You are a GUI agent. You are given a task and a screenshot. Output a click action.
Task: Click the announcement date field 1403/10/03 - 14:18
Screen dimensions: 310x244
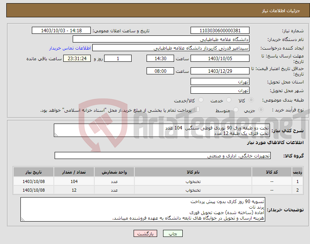[x=61, y=31]
